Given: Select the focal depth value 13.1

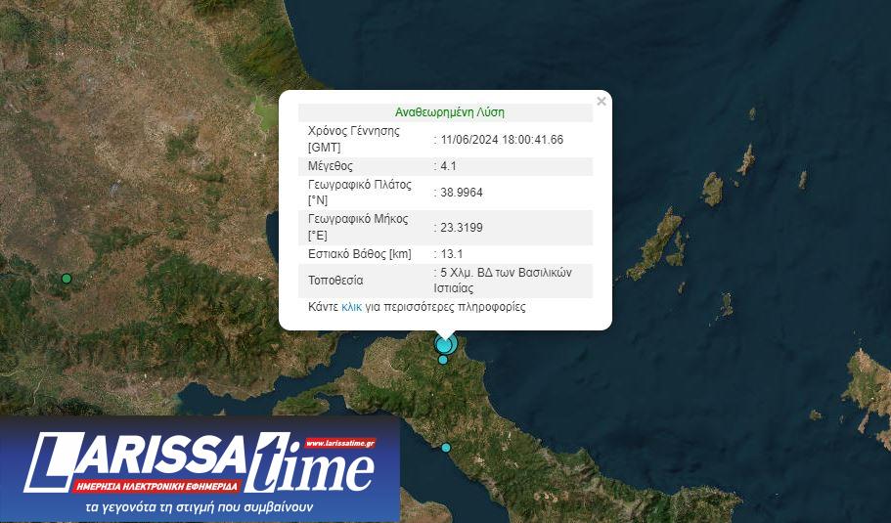Looking at the screenshot, I should pos(451,254).
